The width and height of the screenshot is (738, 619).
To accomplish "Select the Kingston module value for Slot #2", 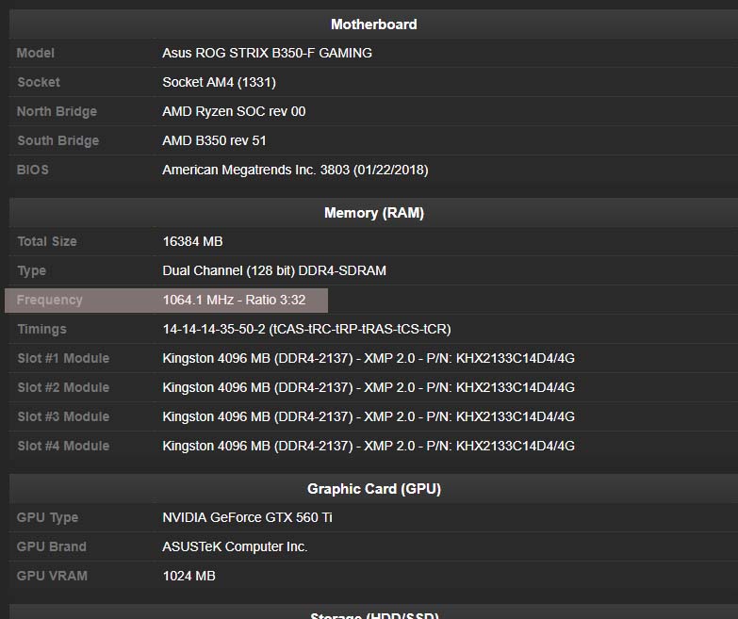I will click(x=369, y=387).
